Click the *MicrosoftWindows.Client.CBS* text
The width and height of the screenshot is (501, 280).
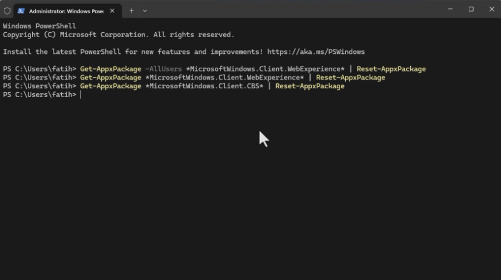pyautogui.click(x=204, y=86)
